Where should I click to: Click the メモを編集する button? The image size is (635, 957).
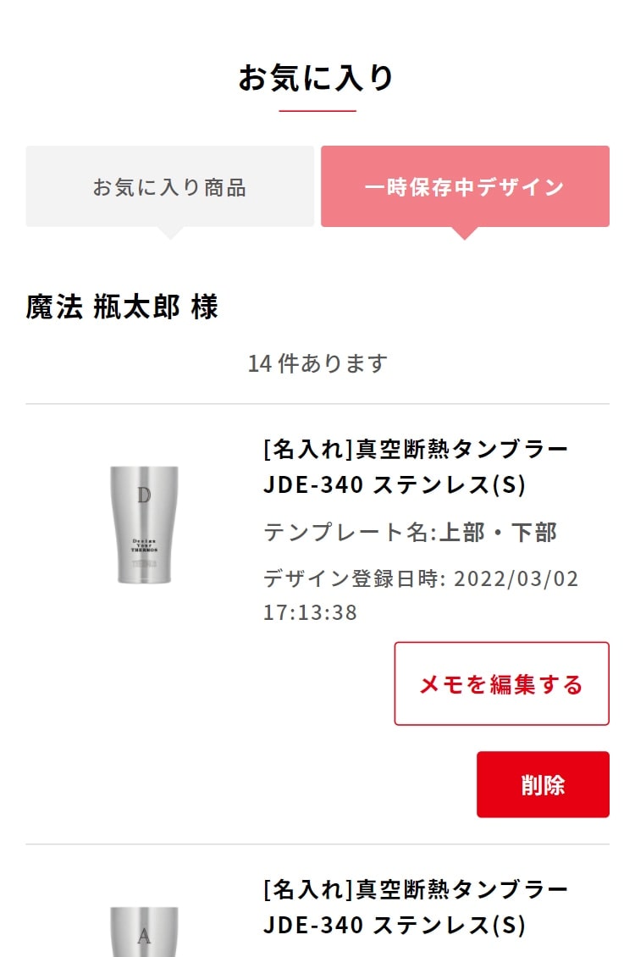coord(501,683)
